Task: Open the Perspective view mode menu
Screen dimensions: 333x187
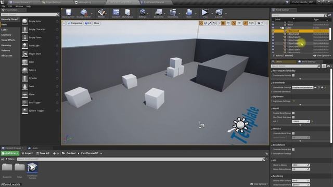Action: coord(75,23)
